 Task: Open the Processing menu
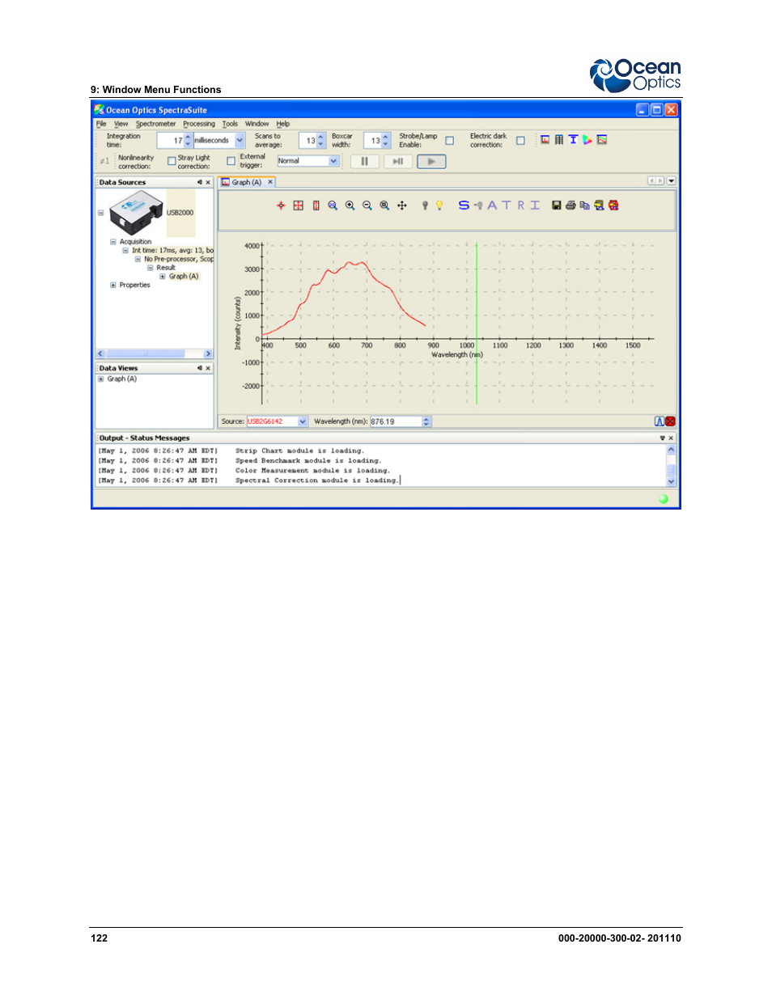[199, 124]
